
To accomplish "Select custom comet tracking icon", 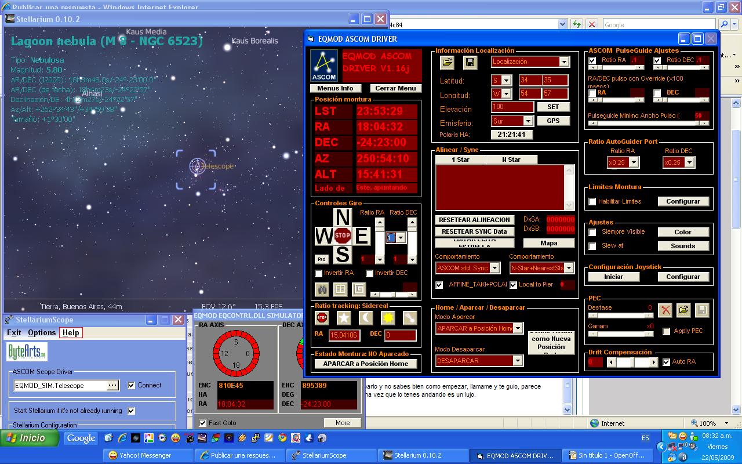I will pos(410,318).
